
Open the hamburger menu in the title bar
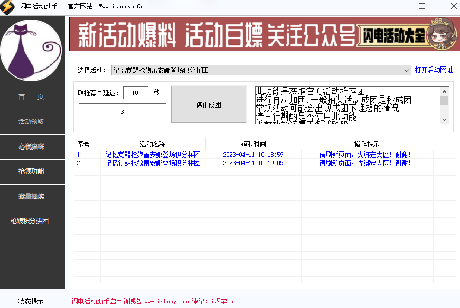pos(423,7)
